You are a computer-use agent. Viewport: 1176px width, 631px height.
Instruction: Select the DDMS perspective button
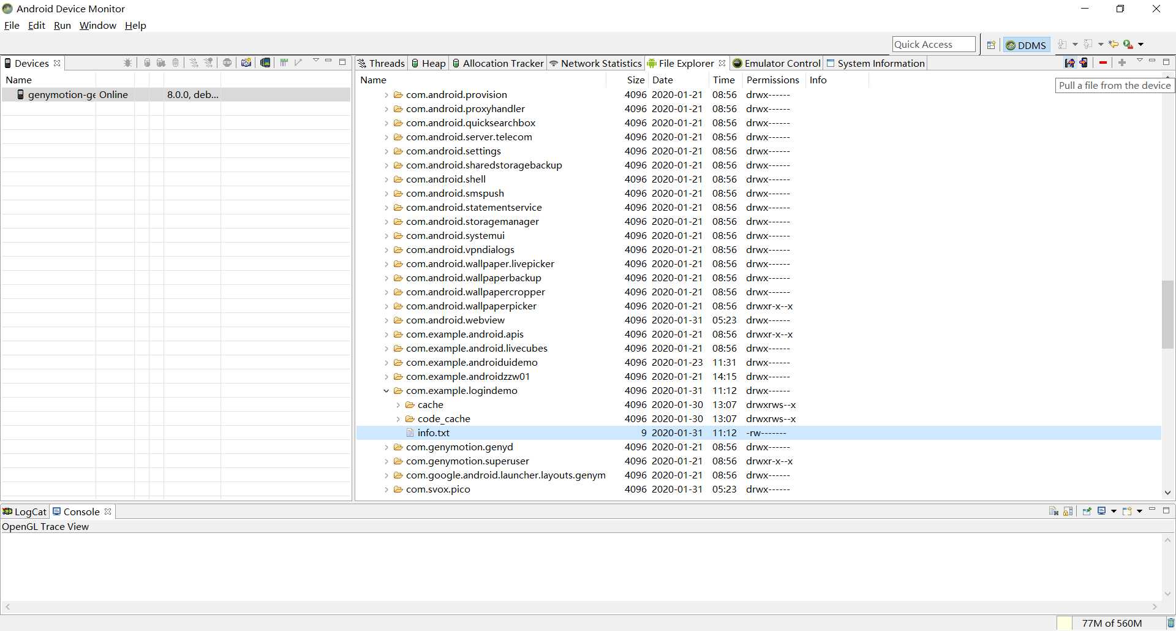point(1026,45)
